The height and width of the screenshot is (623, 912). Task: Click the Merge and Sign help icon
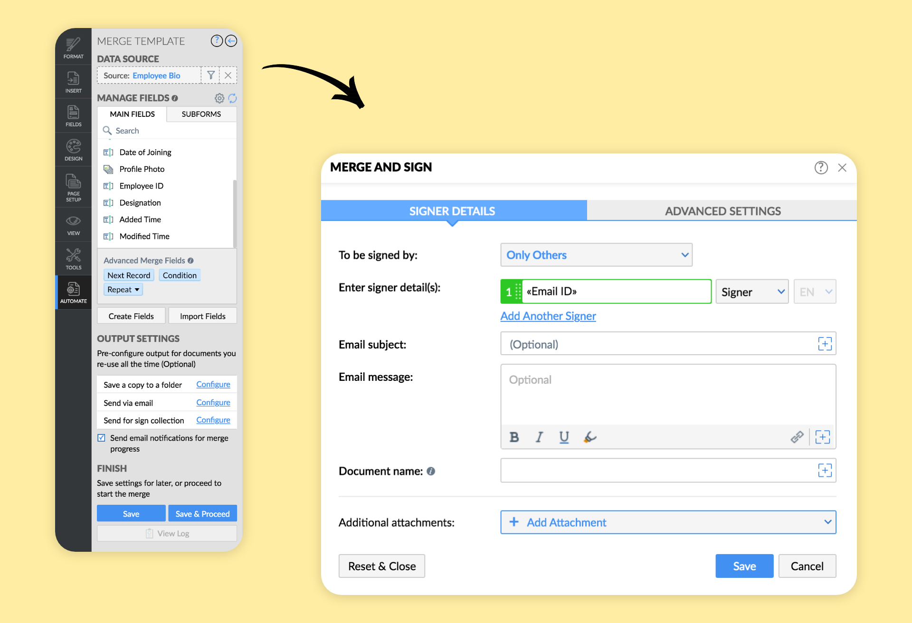click(x=821, y=168)
